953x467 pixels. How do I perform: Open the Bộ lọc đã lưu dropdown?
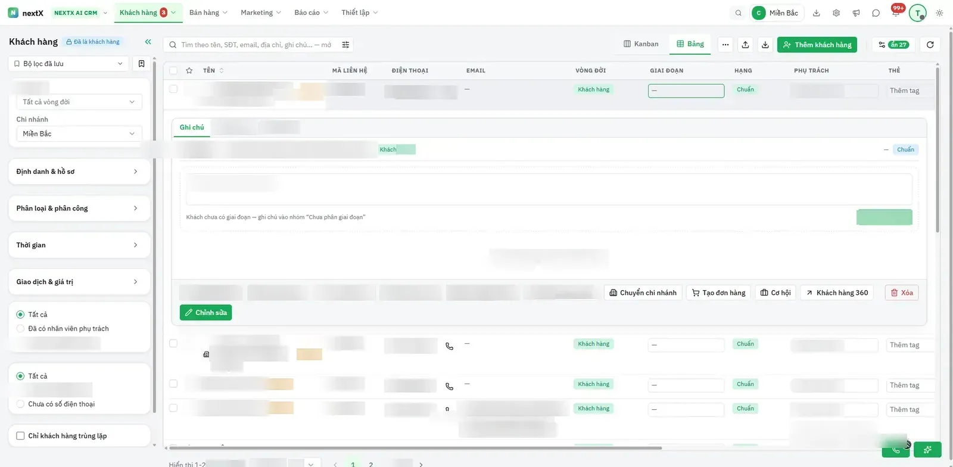coord(68,64)
